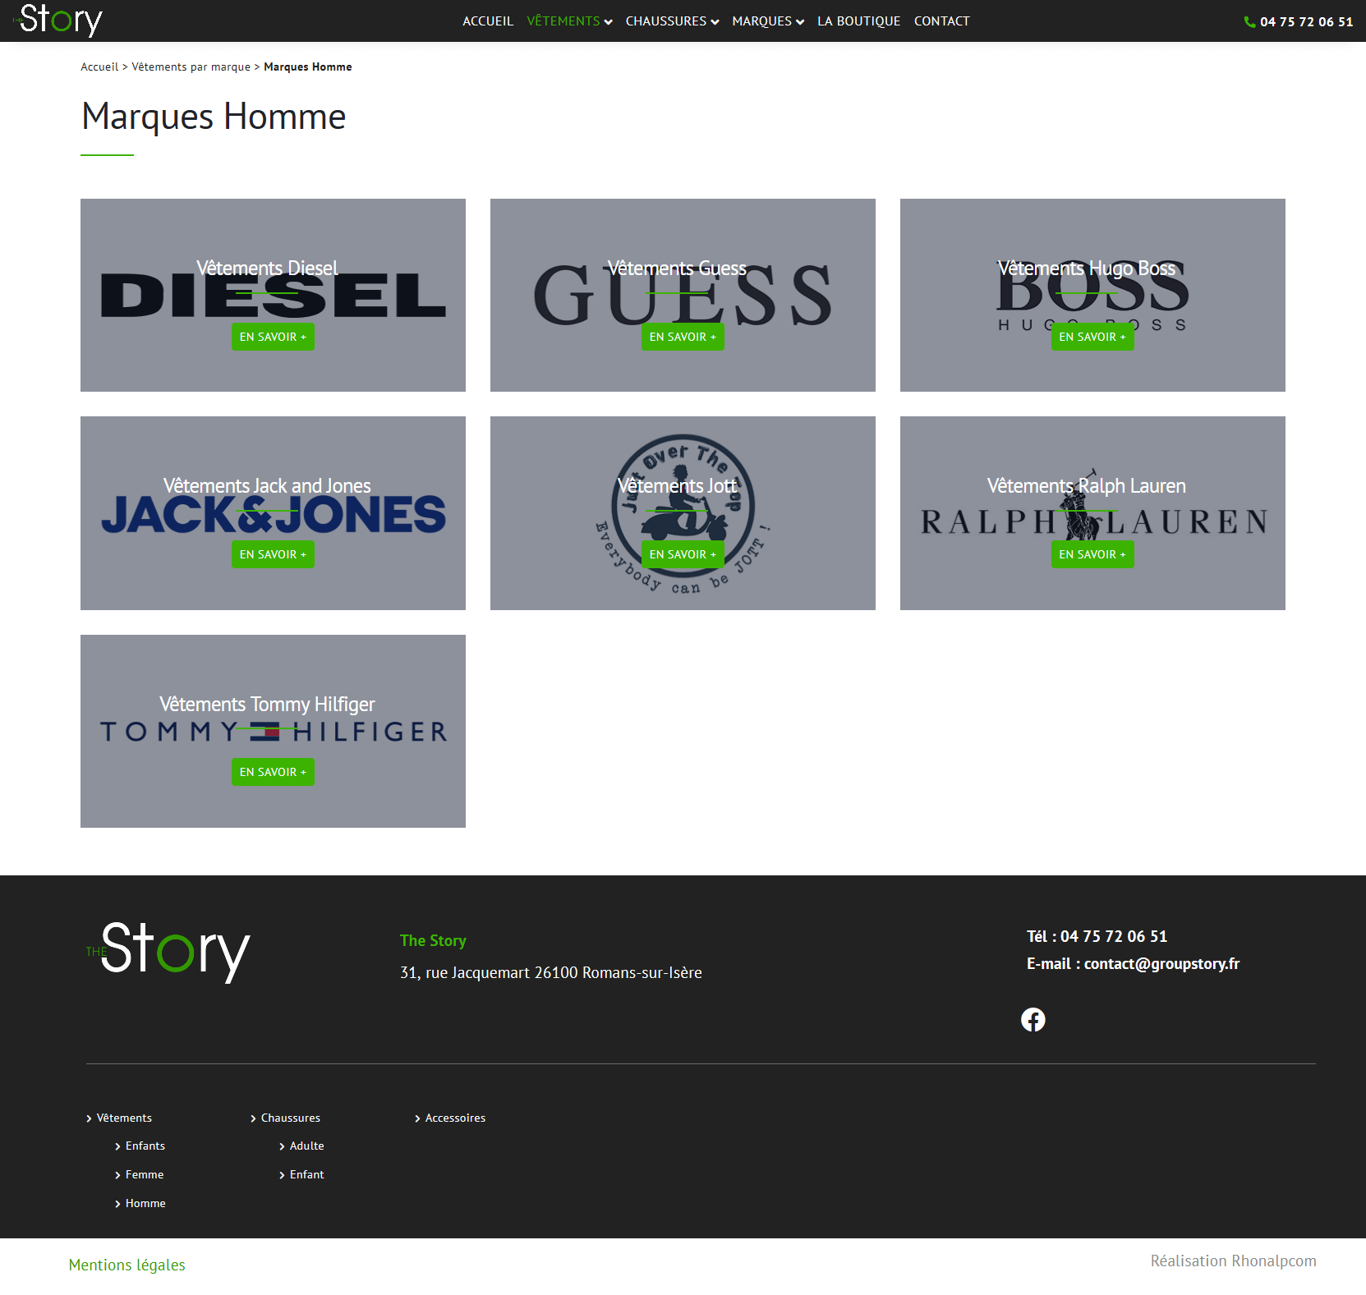Open footer Chaussures link
The image size is (1366, 1295).
(x=291, y=1118)
